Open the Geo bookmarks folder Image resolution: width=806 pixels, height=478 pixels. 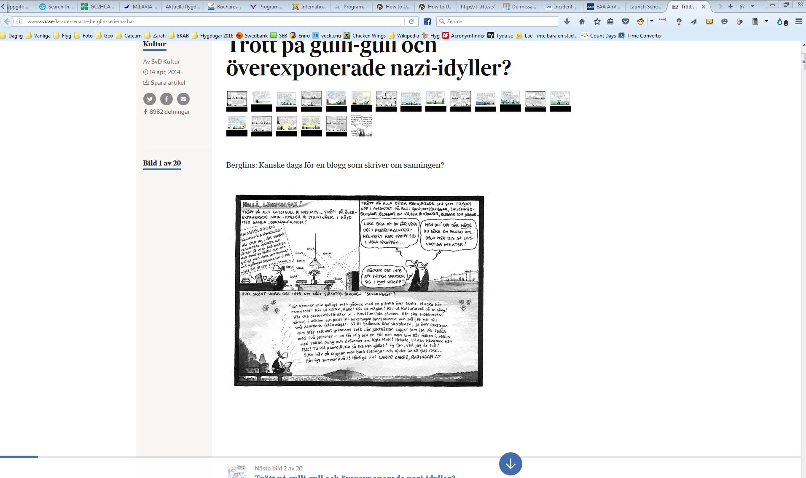[x=105, y=36]
